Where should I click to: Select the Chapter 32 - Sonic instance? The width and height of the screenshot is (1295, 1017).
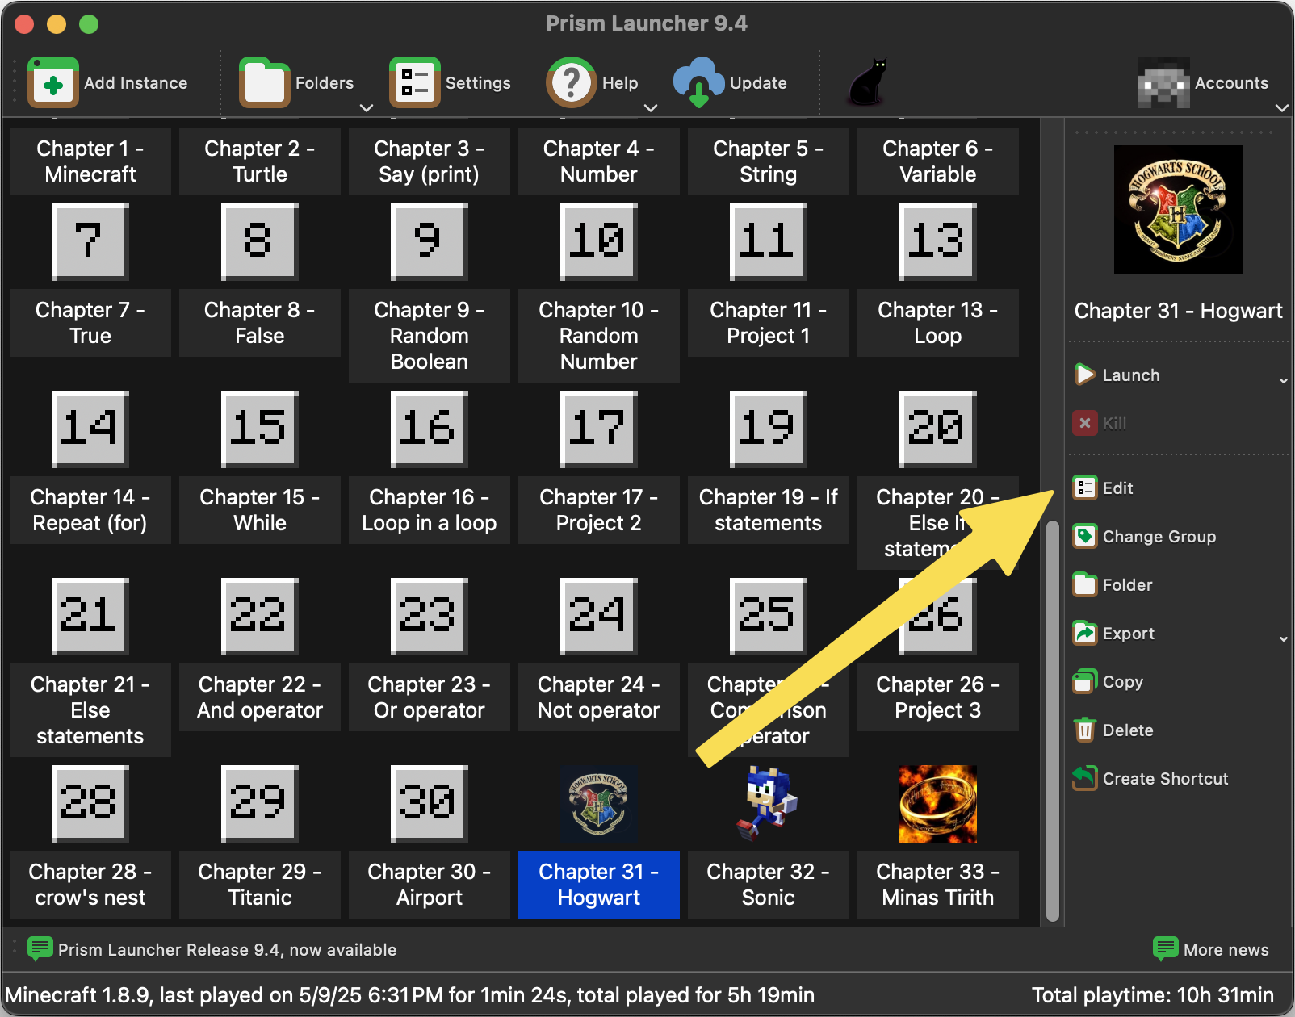(x=768, y=841)
